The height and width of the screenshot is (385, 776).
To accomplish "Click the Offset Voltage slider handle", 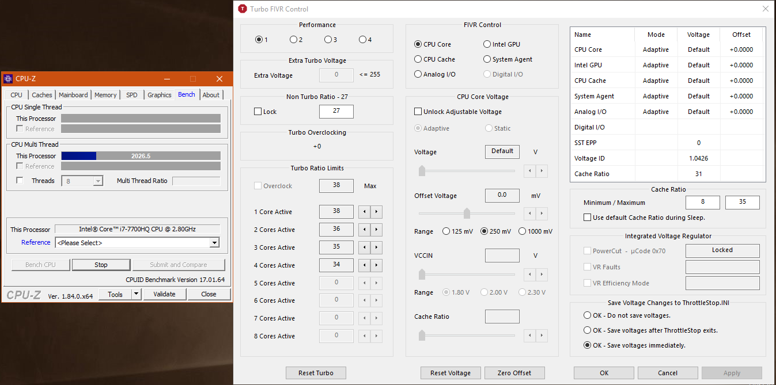I will pos(467,214).
